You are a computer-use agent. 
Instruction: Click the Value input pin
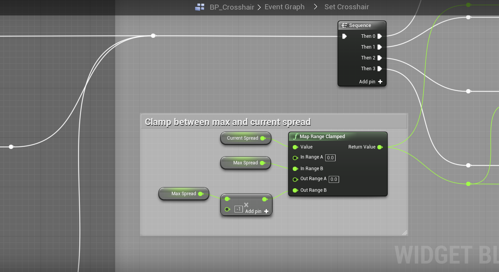(x=295, y=147)
